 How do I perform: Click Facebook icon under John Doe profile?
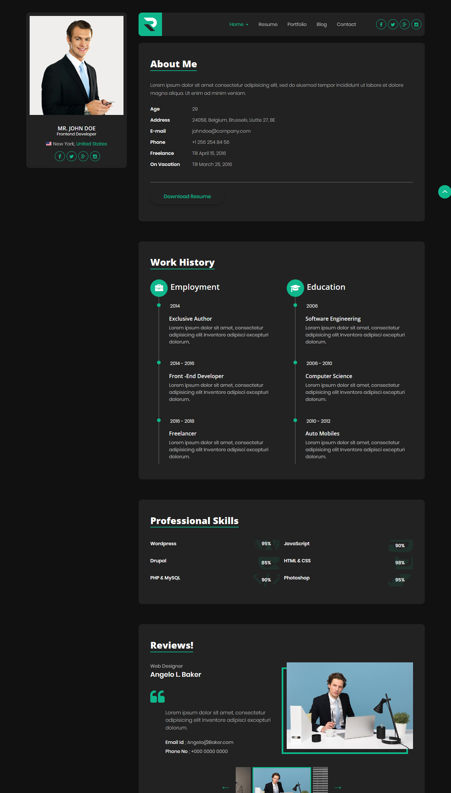60,156
